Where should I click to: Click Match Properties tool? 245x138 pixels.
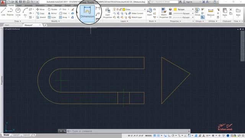point(164,13)
